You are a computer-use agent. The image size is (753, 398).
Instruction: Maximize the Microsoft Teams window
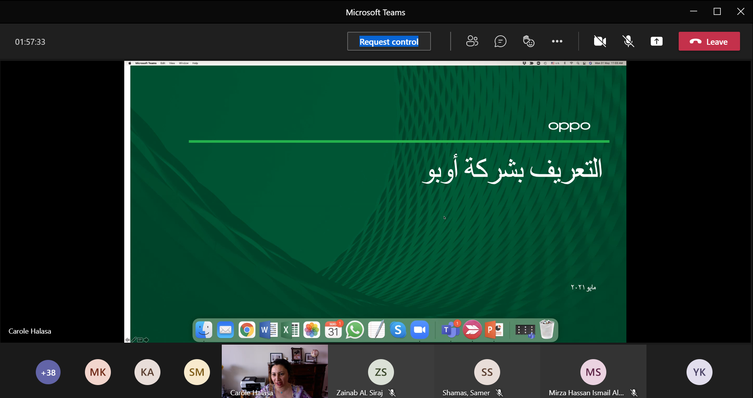(x=717, y=12)
